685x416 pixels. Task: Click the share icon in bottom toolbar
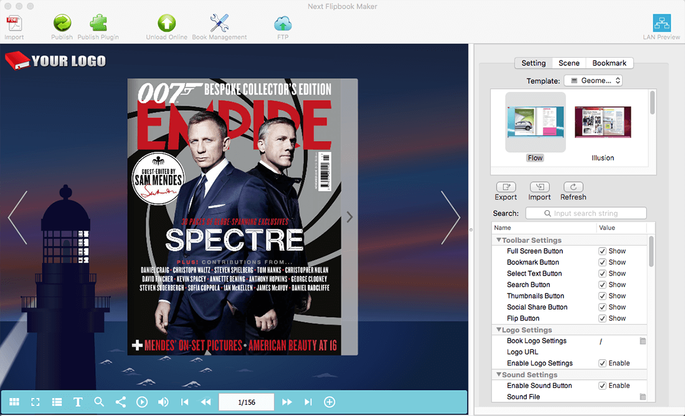pos(121,402)
